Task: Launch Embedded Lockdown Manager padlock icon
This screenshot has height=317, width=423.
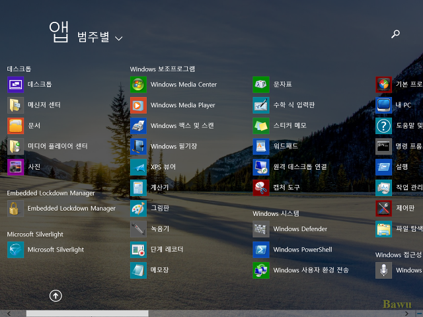Action: [16, 209]
